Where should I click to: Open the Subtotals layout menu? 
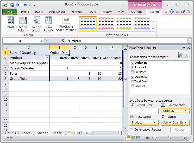tap(10, 24)
